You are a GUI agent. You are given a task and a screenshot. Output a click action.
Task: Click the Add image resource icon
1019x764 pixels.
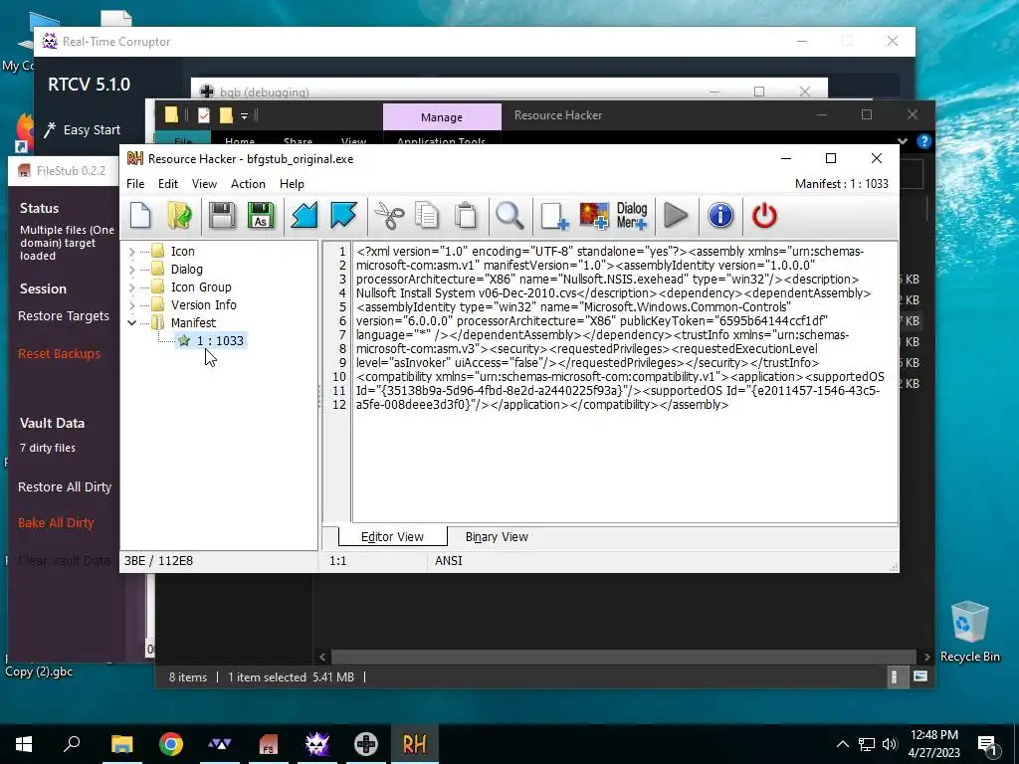594,216
